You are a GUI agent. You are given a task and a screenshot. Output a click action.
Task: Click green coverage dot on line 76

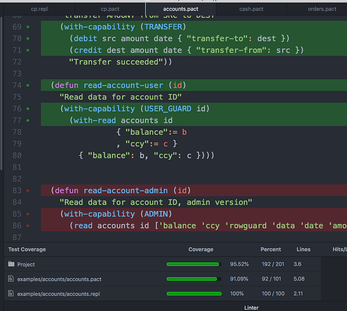28,109
